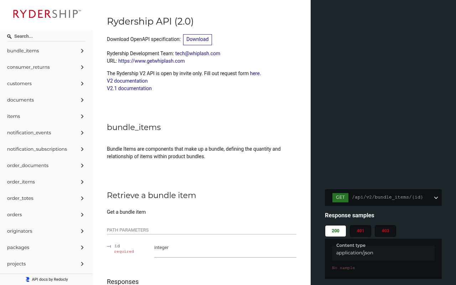Expand the documents section chevron
Viewport: 456px width, 285px height.
(82, 100)
